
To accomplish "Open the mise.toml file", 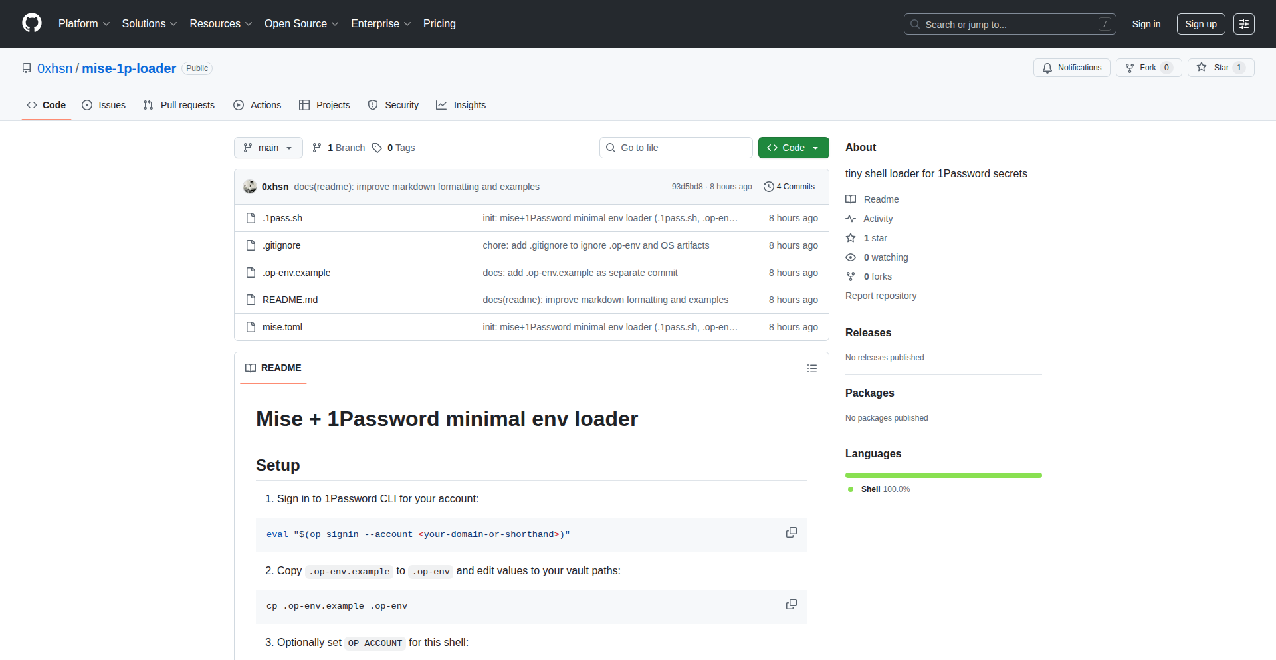I will click(282, 327).
